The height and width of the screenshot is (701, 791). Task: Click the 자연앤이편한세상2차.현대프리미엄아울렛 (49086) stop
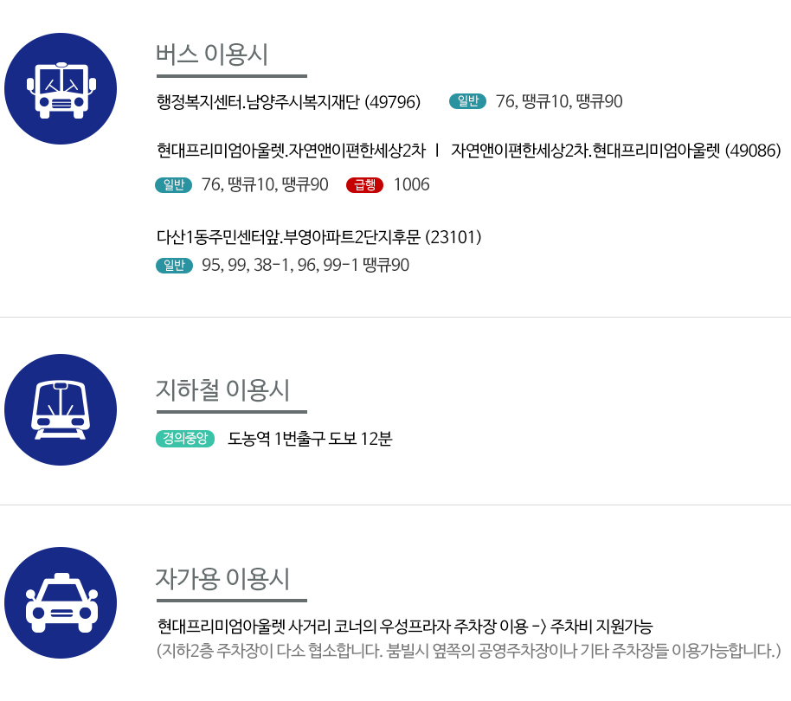(615, 151)
